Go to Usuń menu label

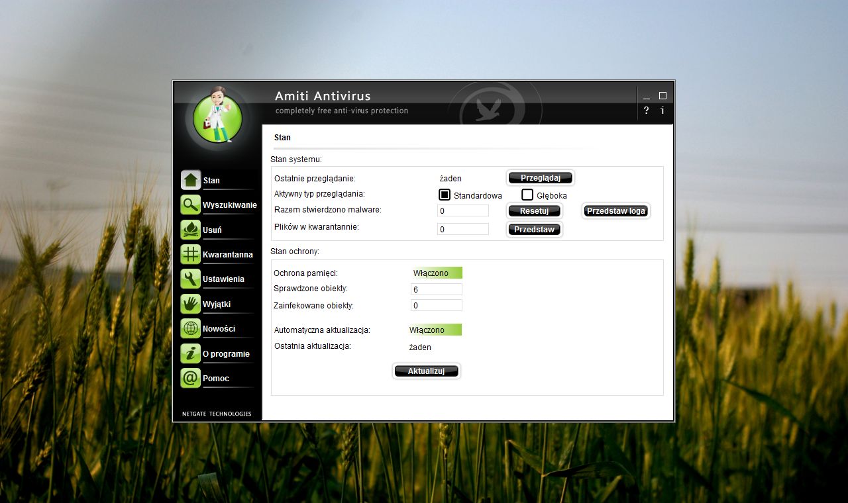(212, 230)
